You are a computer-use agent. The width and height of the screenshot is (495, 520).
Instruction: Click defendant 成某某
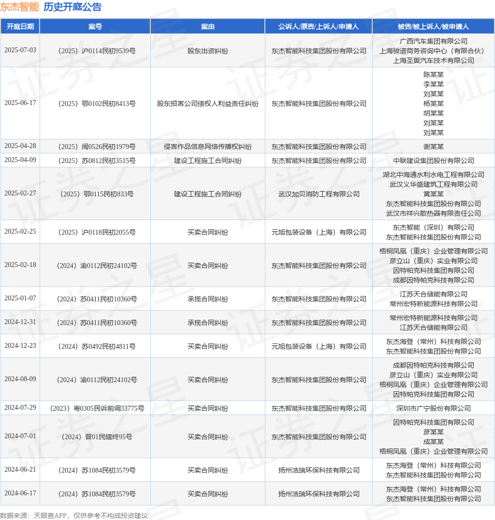pyautogui.click(x=434, y=442)
